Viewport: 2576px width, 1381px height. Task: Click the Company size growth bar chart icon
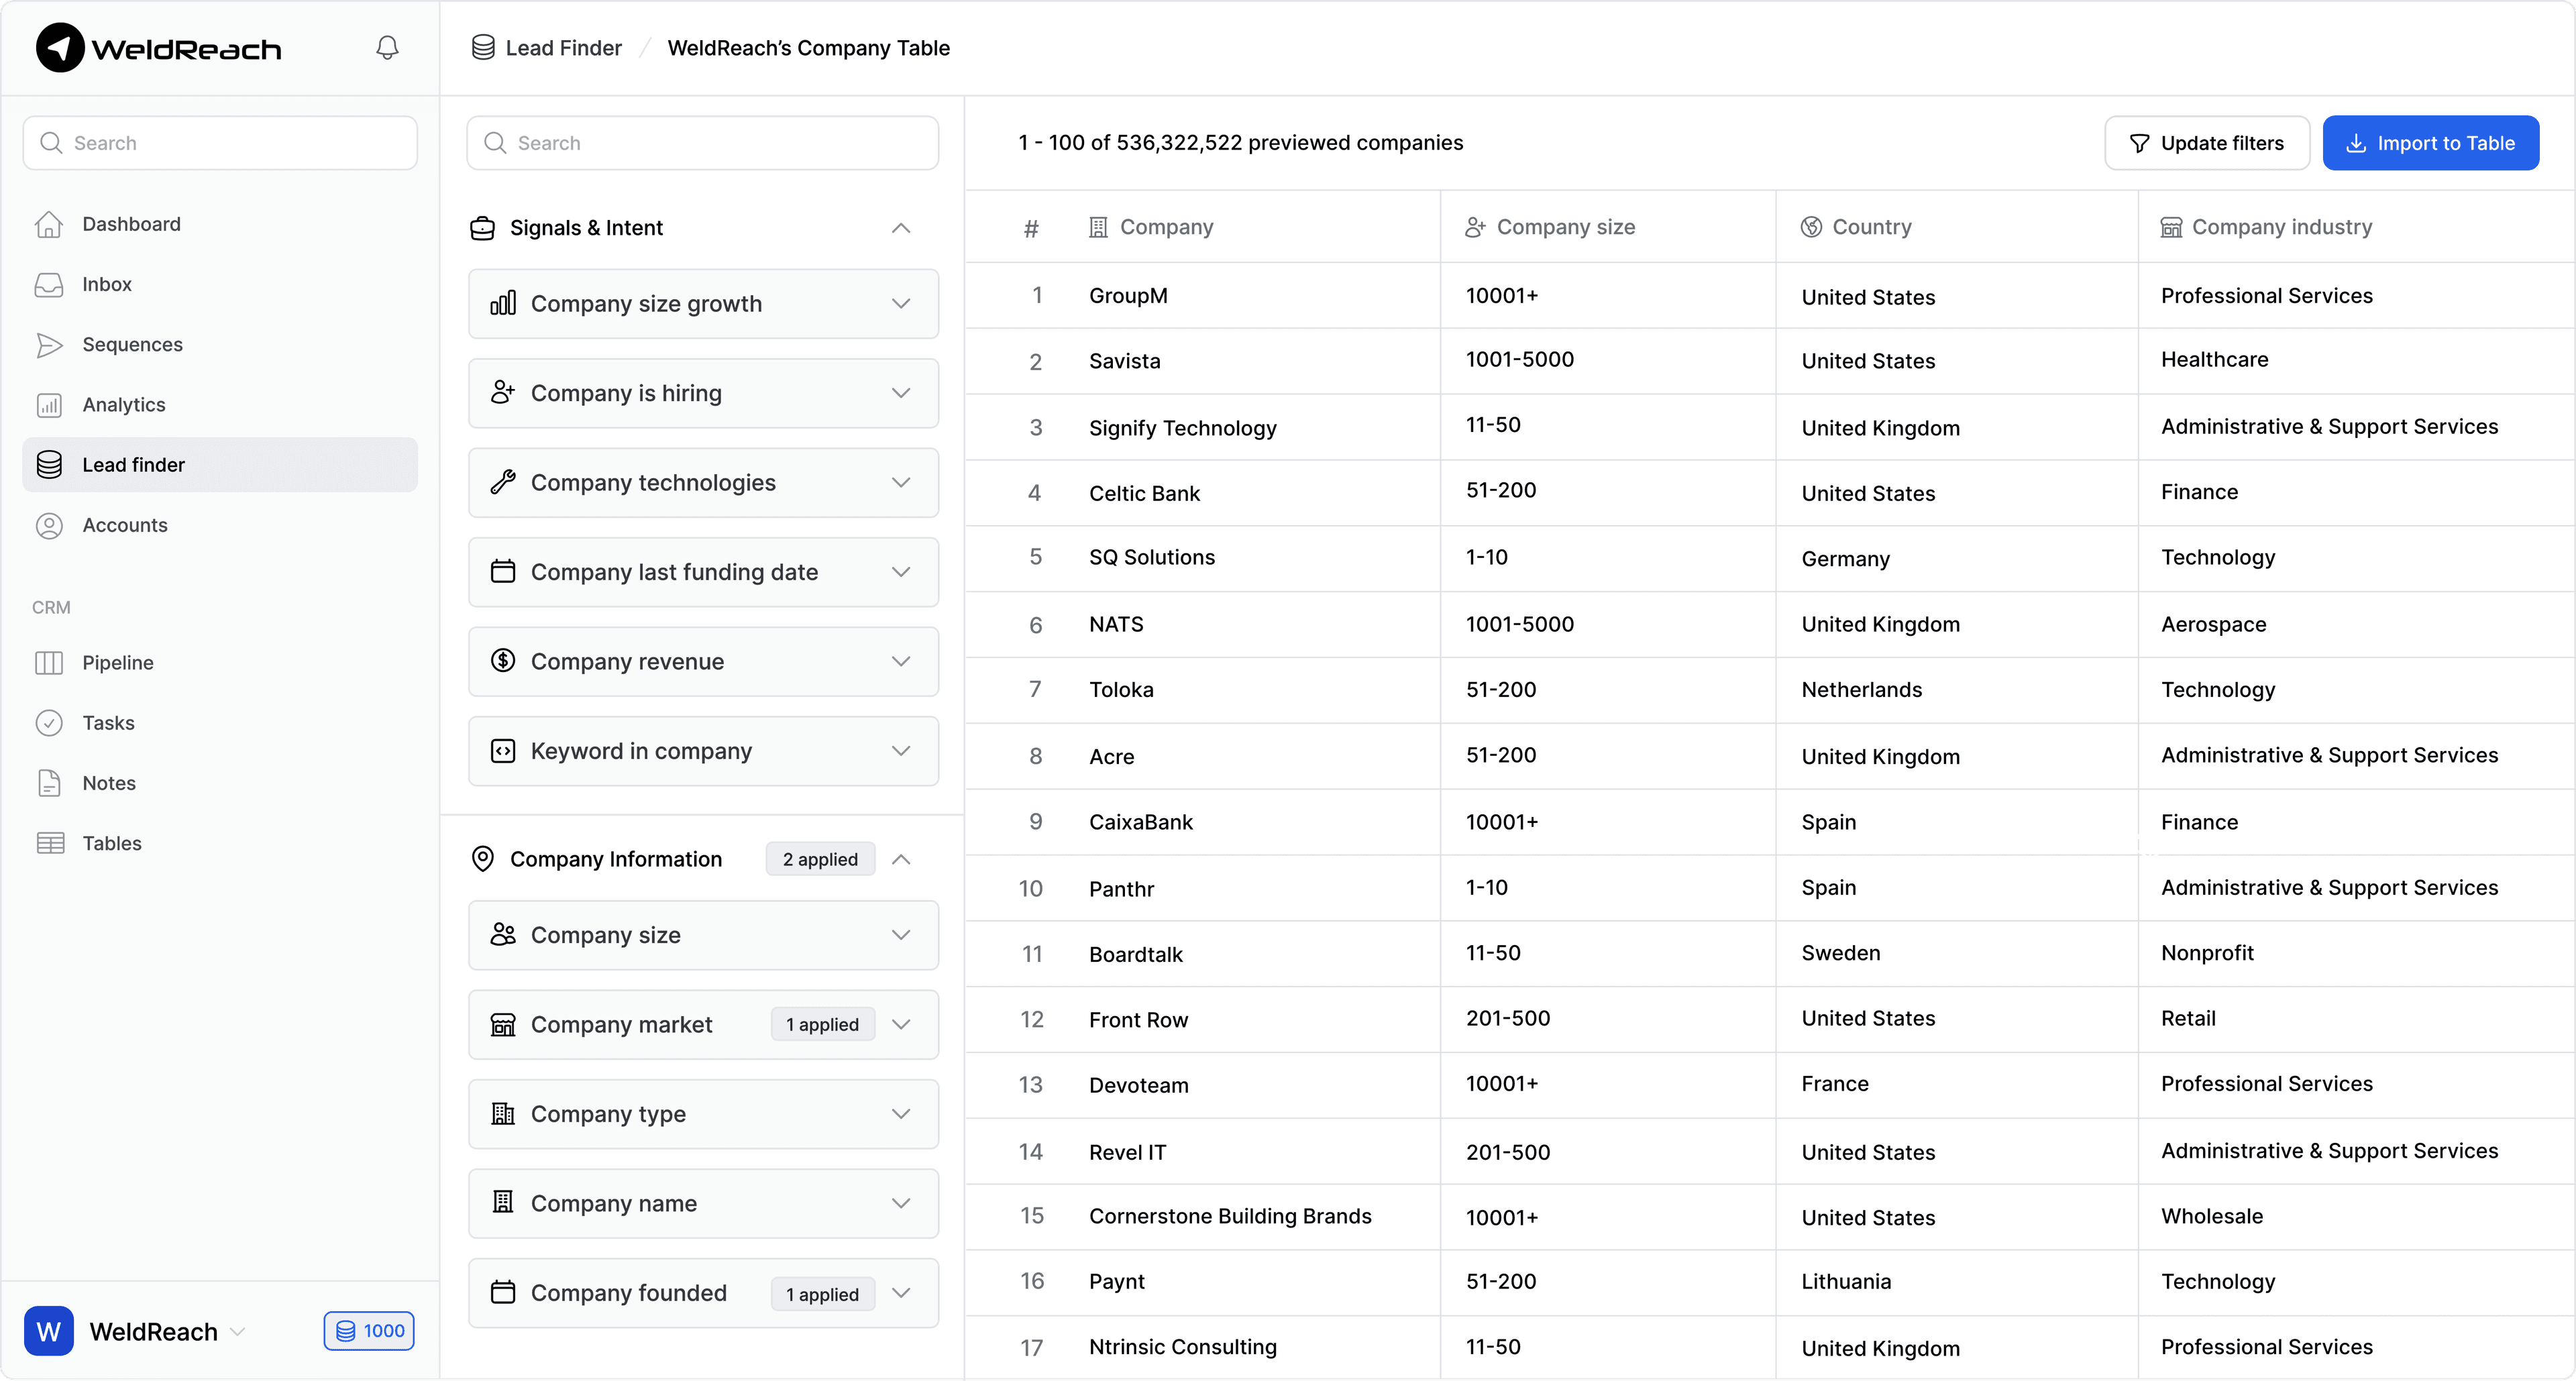point(503,303)
